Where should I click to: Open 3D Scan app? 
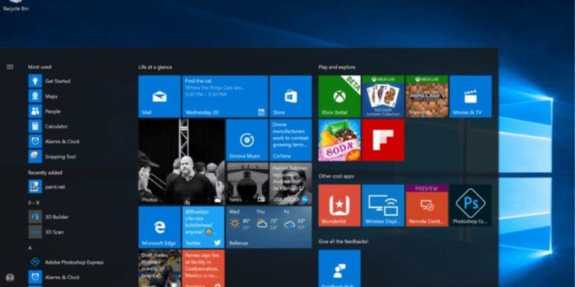(x=46, y=232)
